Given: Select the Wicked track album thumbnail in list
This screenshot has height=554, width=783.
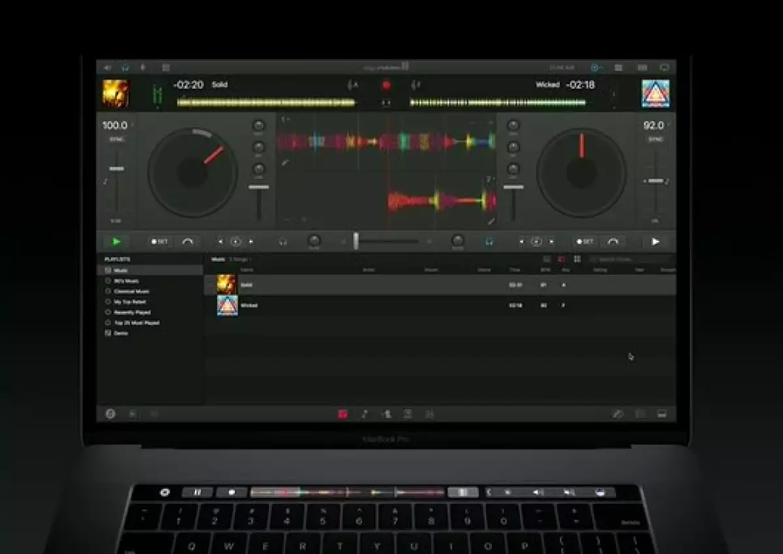Looking at the screenshot, I should [227, 305].
